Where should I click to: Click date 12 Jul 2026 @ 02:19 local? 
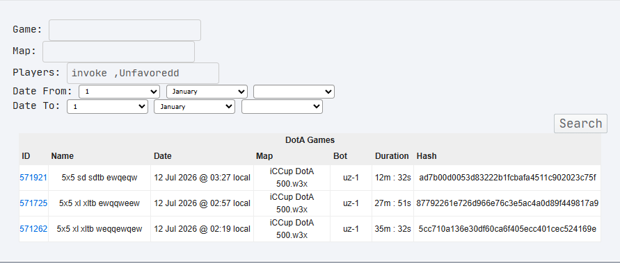202,229
